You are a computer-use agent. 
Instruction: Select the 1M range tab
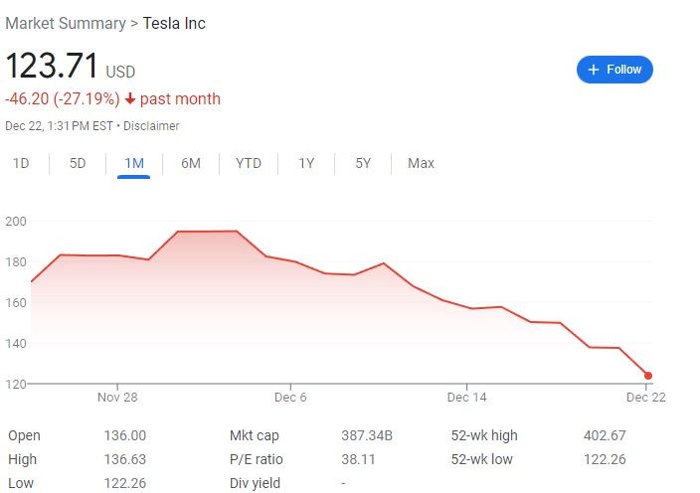[134, 163]
